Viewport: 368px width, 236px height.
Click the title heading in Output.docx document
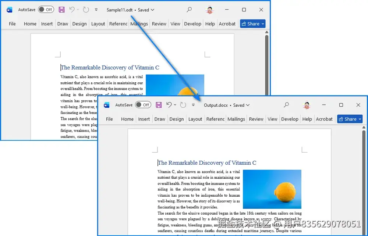tap(207, 162)
